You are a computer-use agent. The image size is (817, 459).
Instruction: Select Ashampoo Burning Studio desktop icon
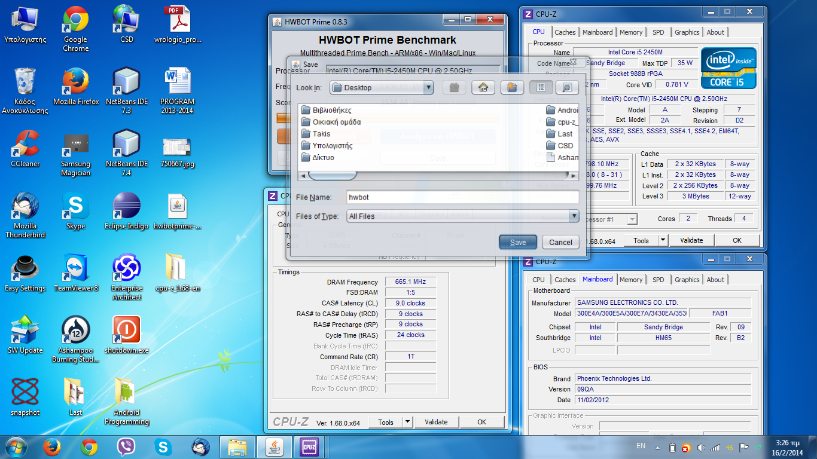(76, 340)
